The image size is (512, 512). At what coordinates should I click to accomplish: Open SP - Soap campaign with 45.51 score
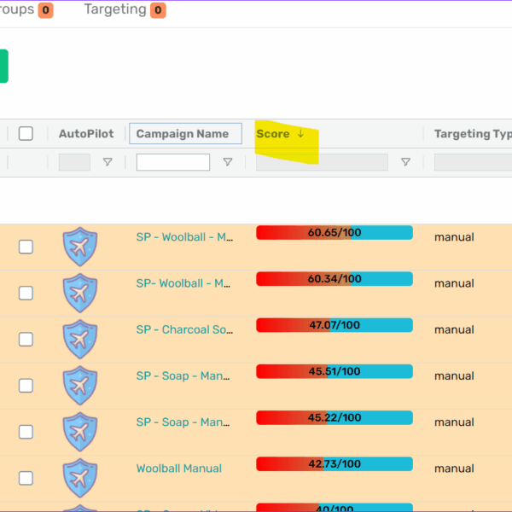coord(183,375)
